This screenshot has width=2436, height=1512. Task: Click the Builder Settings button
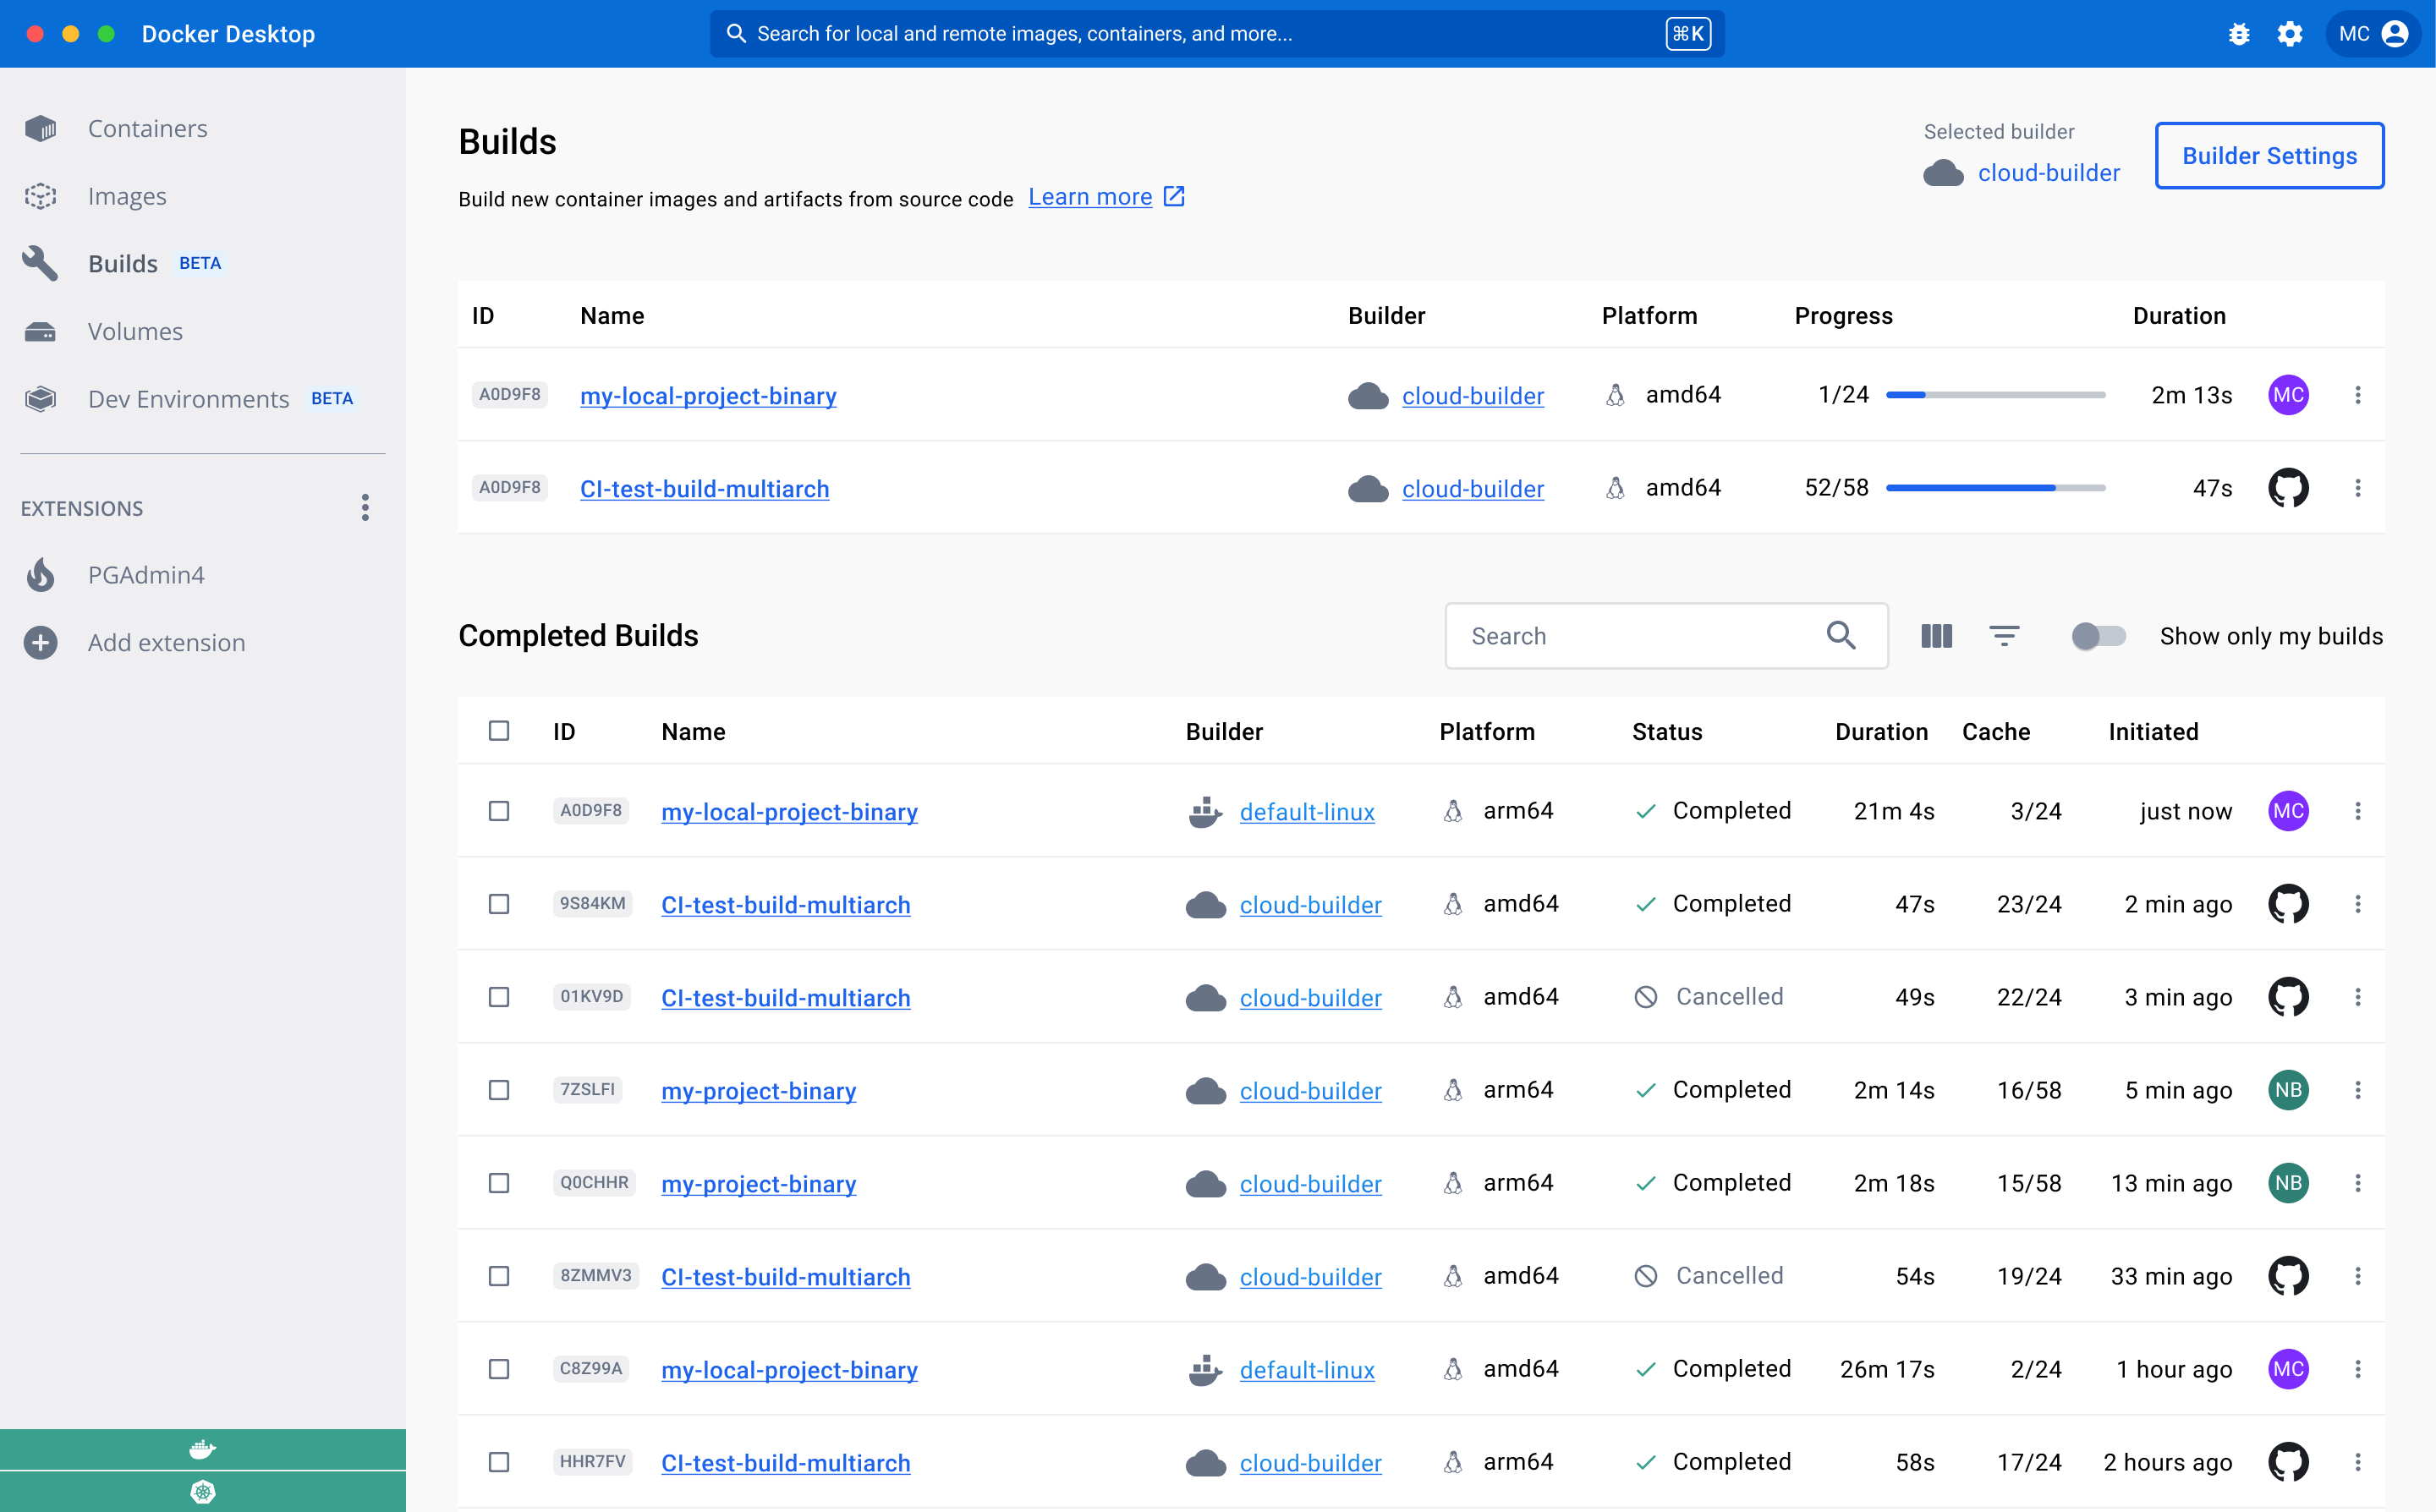pos(2269,156)
